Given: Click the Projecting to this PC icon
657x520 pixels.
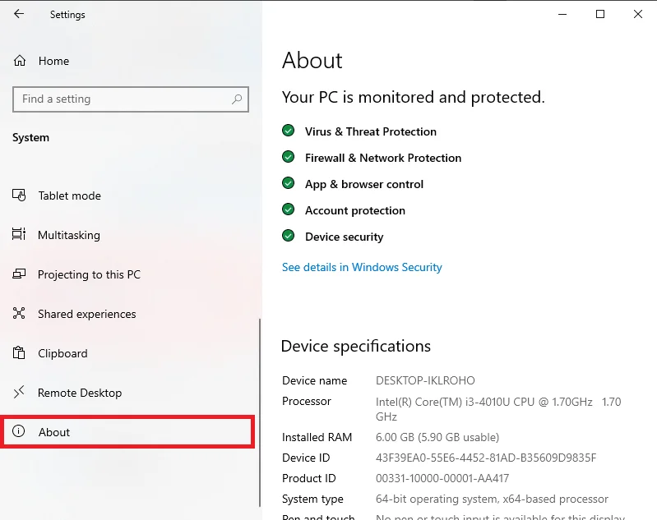Looking at the screenshot, I should pyautogui.click(x=19, y=274).
